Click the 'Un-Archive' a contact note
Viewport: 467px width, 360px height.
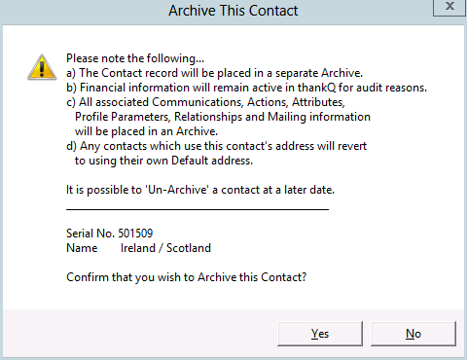point(200,190)
